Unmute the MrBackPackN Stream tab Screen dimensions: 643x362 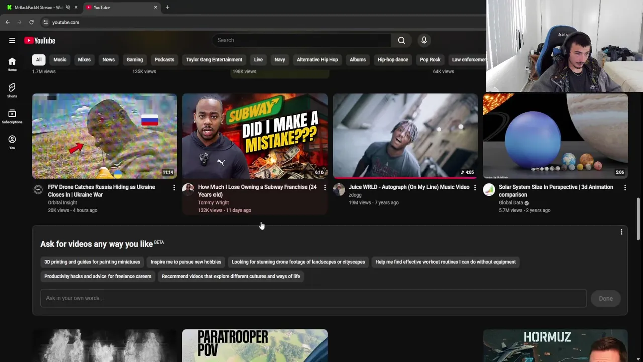68,7
